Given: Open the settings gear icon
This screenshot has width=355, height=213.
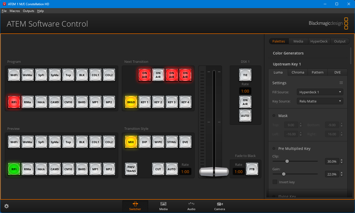Looking at the screenshot, I should (7, 206).
